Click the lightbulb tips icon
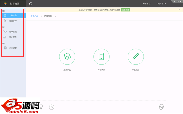This screenshot has height=114, width=183. point(41,107)
